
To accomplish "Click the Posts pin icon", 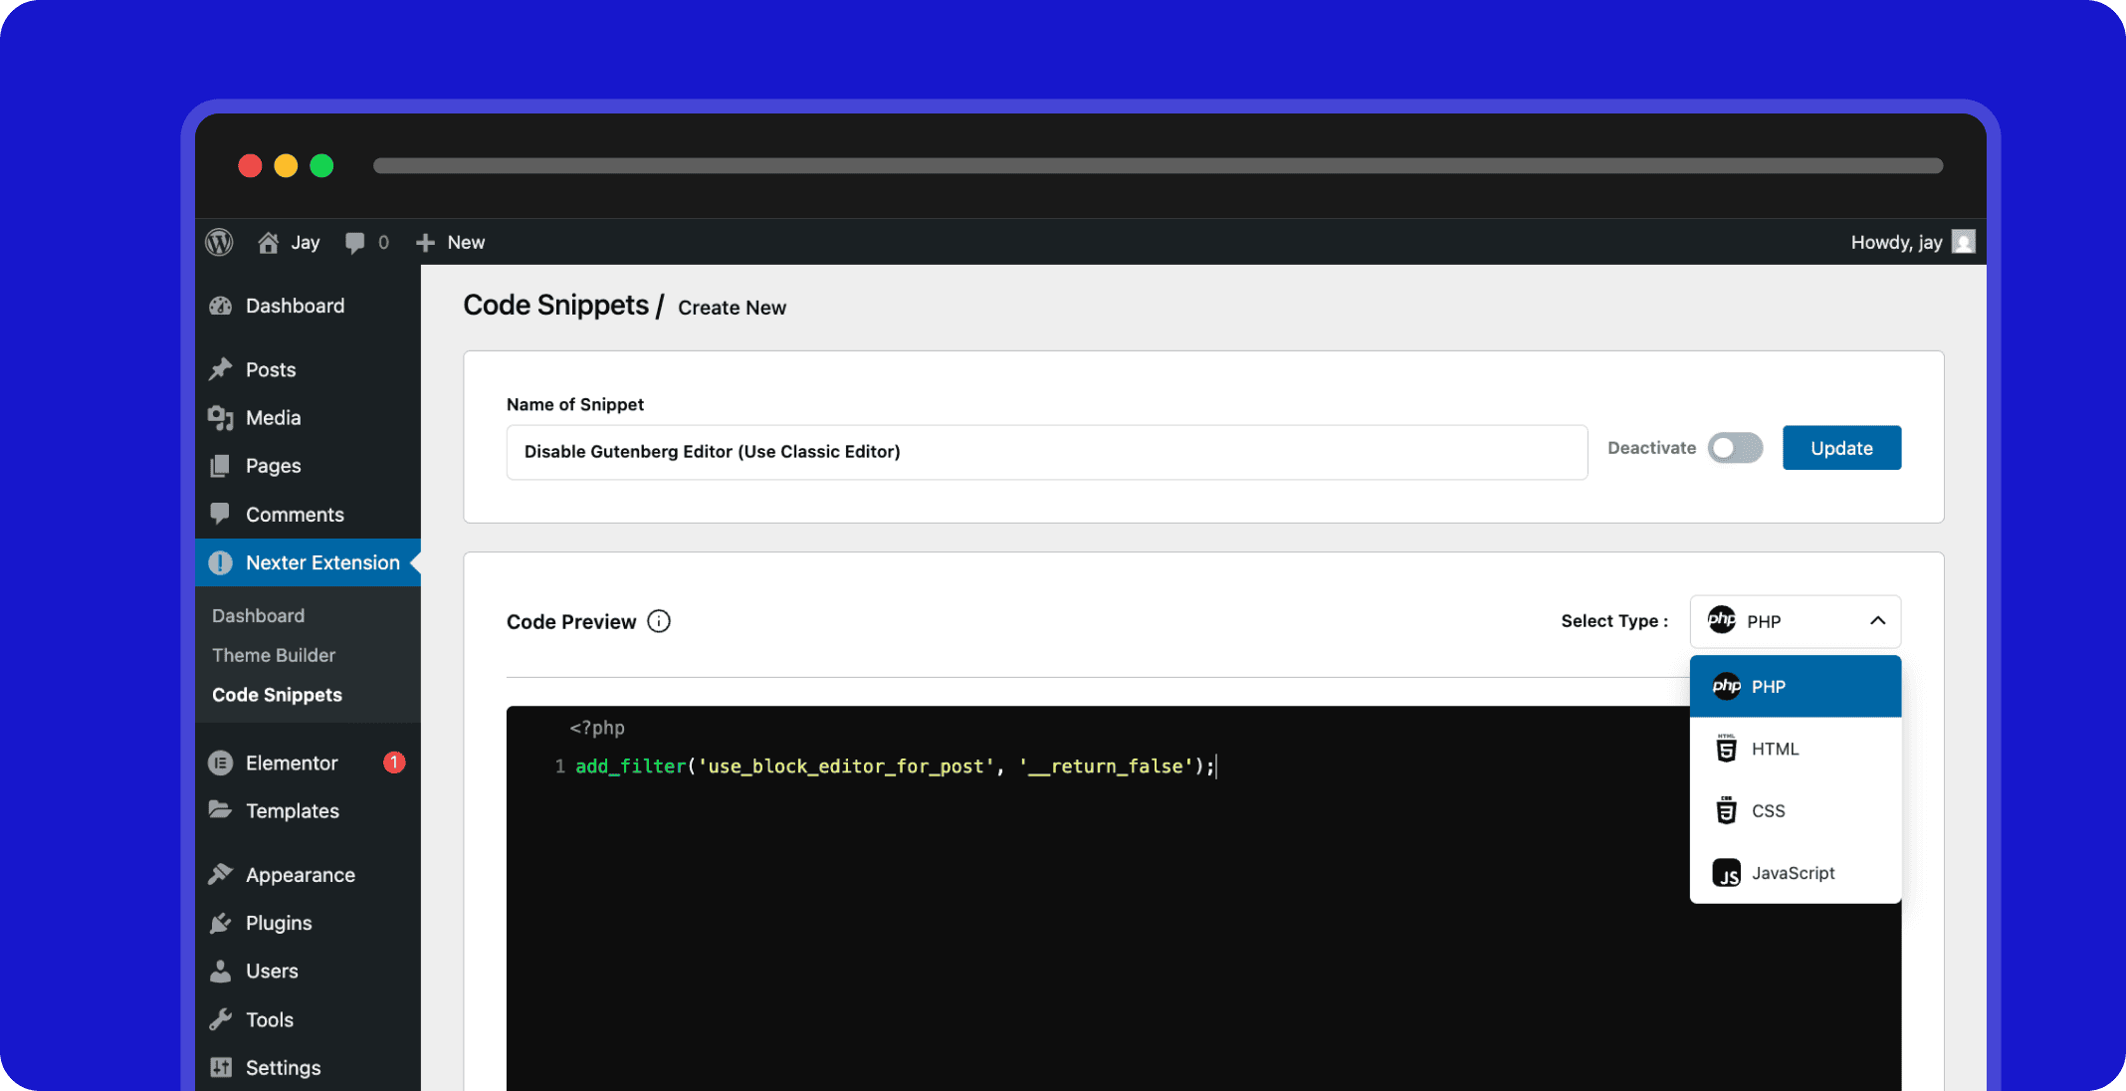I will [220, 369].
